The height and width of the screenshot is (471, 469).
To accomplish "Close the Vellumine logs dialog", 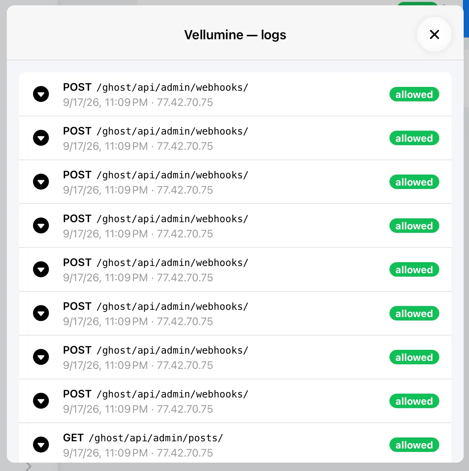I will coord(434,34).
